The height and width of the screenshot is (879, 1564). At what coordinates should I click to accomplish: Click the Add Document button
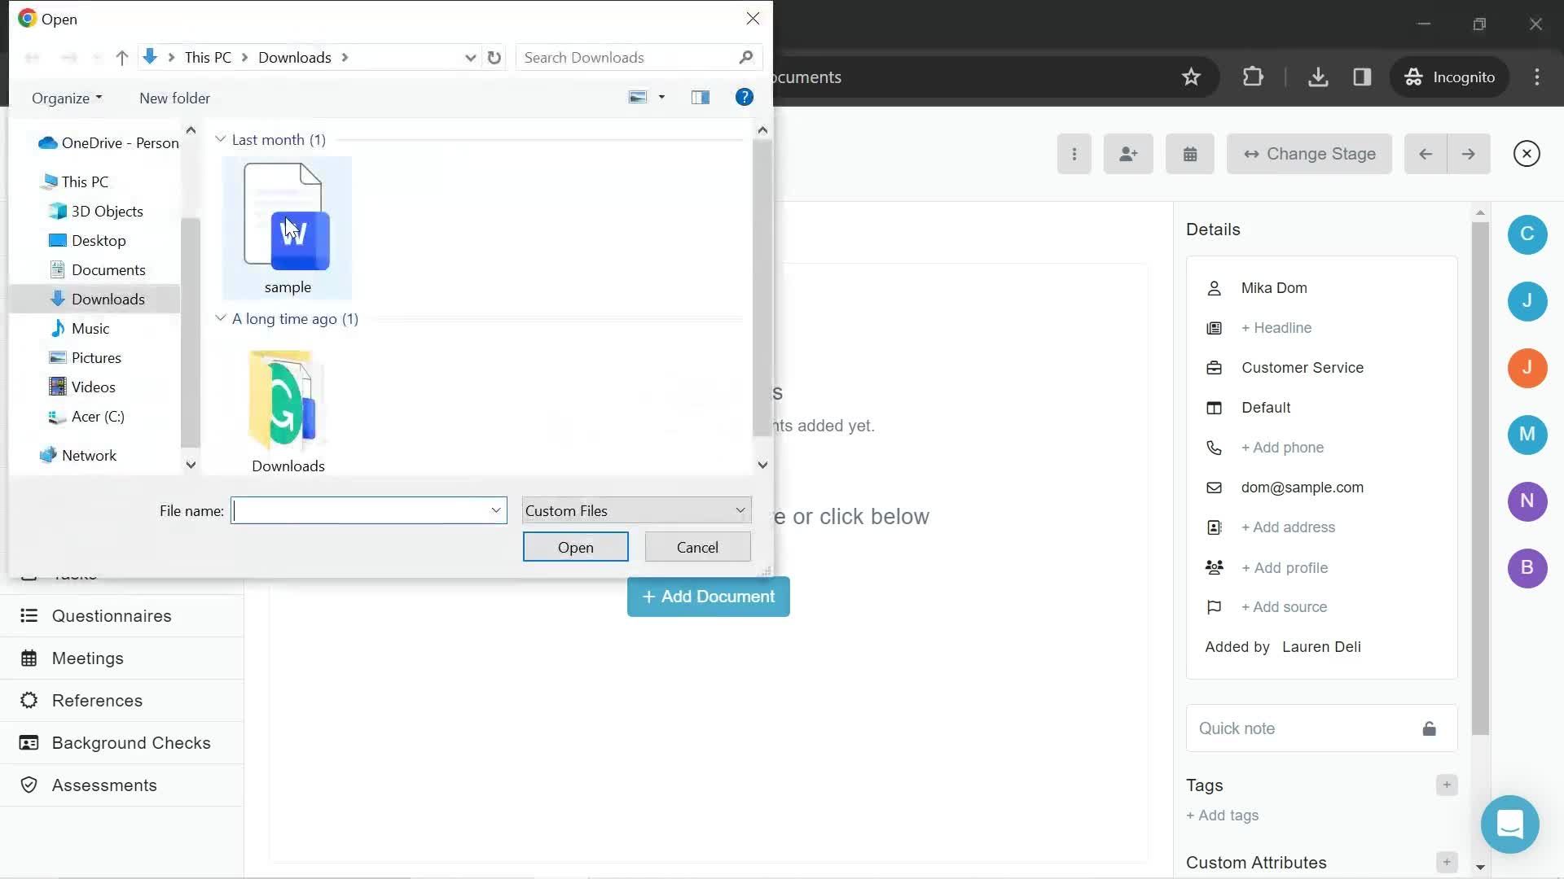[708, 596]
